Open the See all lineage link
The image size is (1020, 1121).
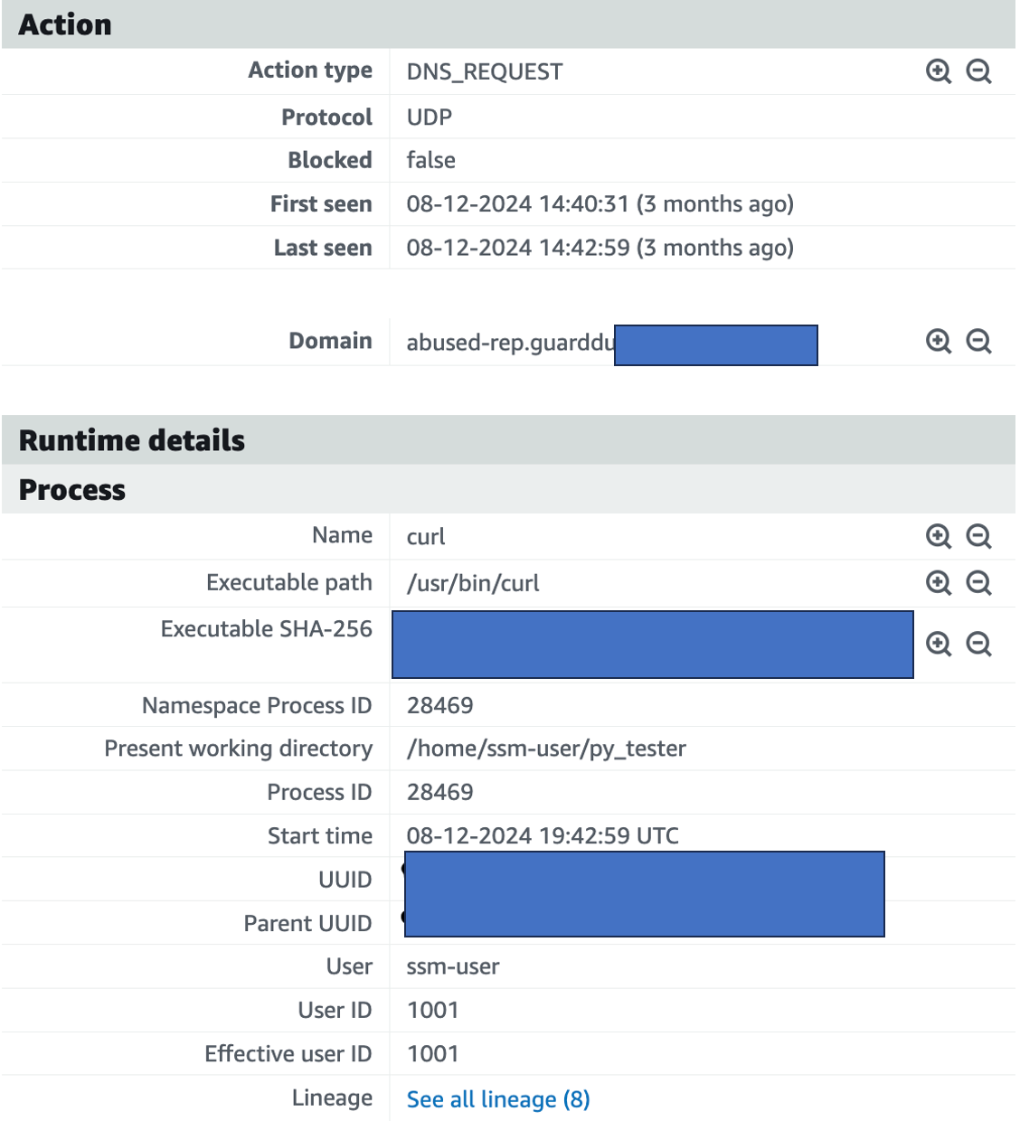point(496,1099)
